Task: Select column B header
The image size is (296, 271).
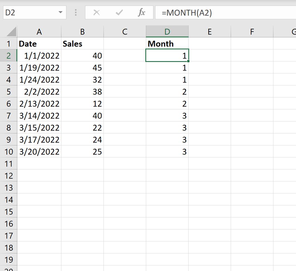Action: 82,32
